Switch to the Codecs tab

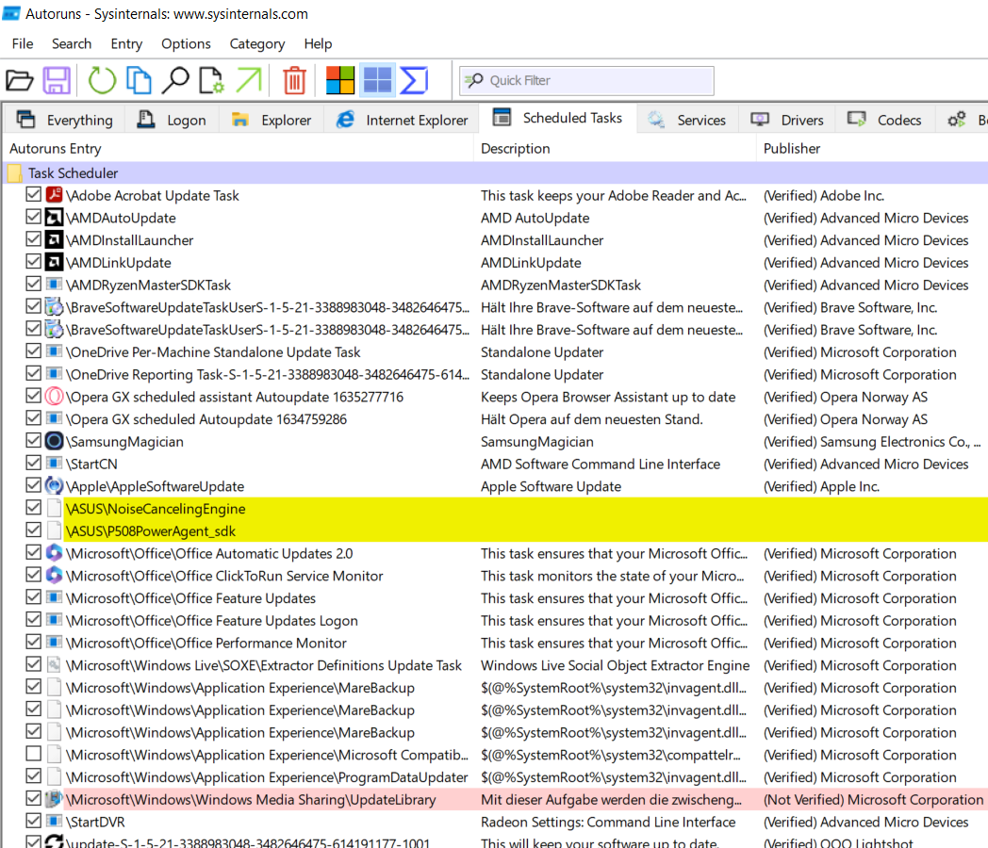point(884,120)
